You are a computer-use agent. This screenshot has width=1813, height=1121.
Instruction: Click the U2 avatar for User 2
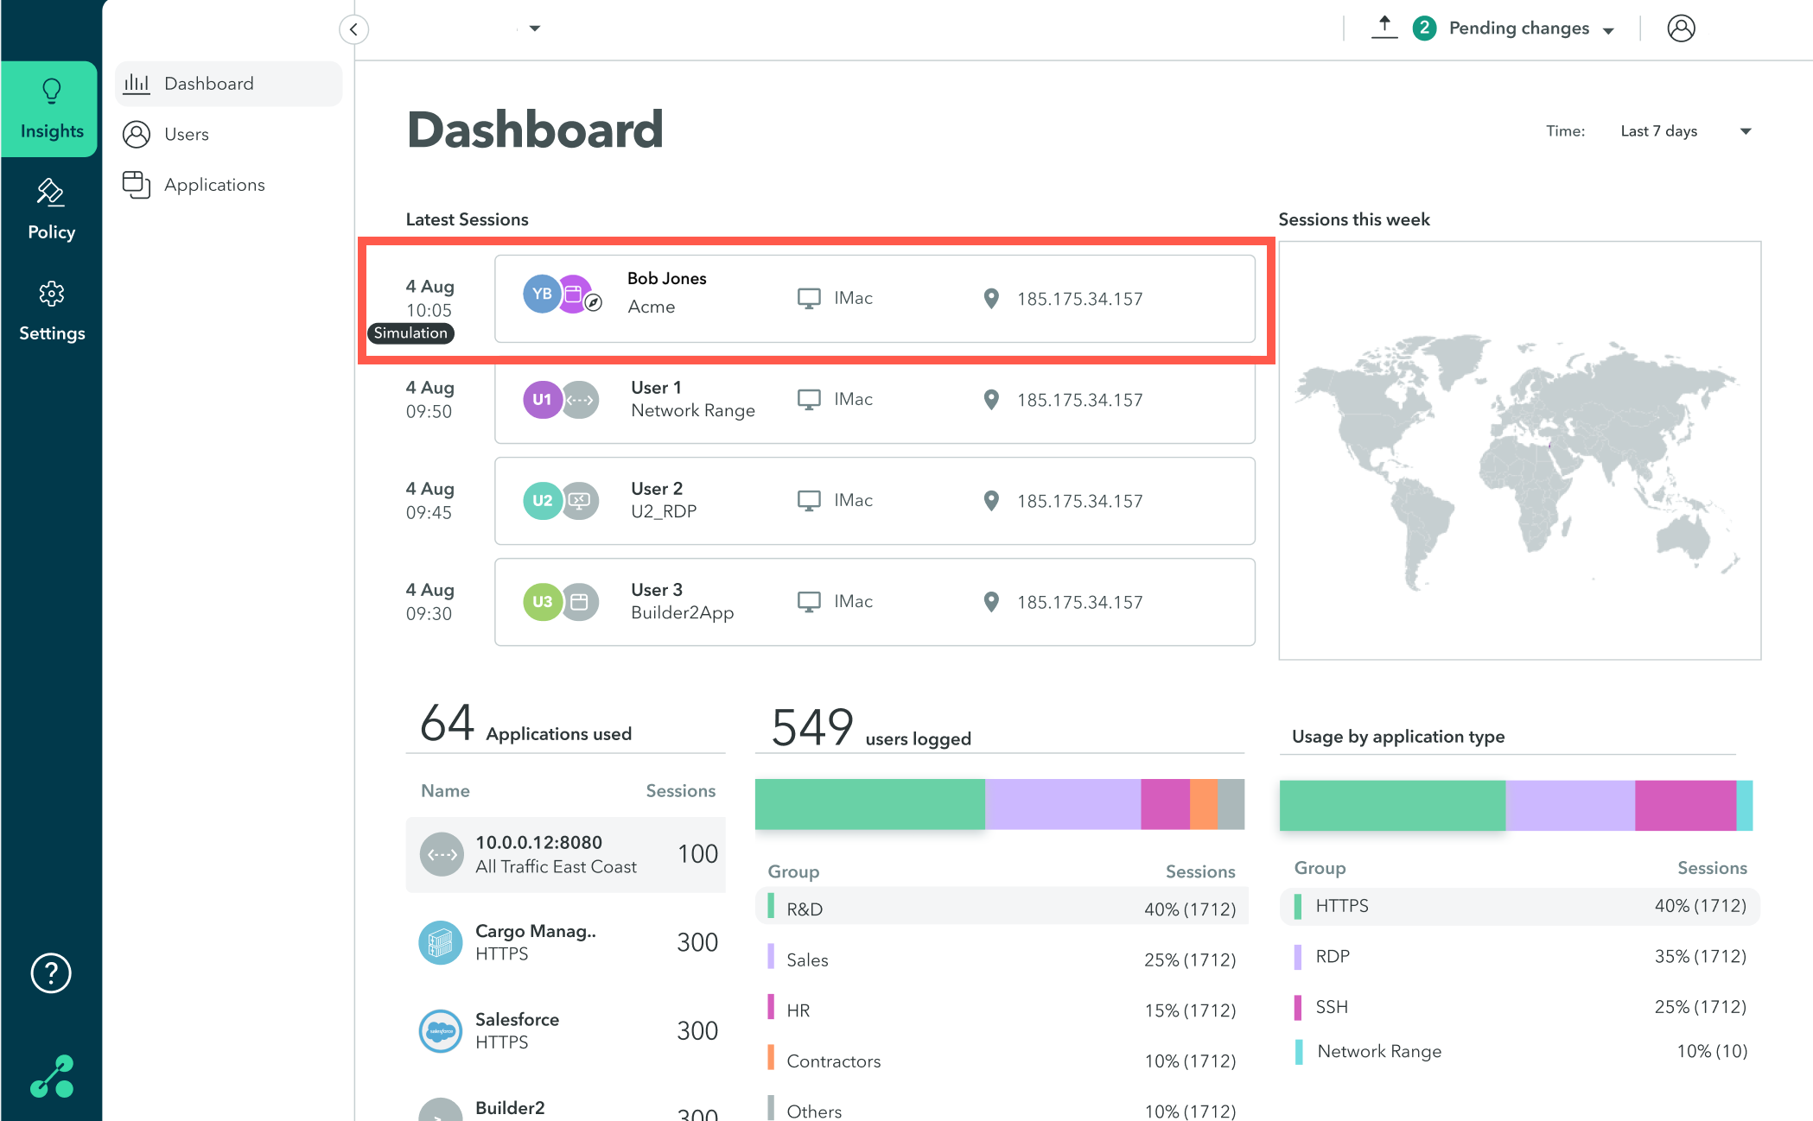pyautogui.click(x=542, y=501)
